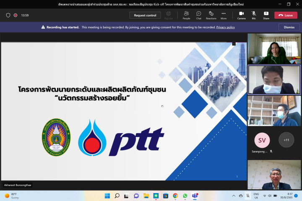Open the More actions menu
The width and height of the screenshot is (302, 201).
pyautogui.click(x=224, y=15)
